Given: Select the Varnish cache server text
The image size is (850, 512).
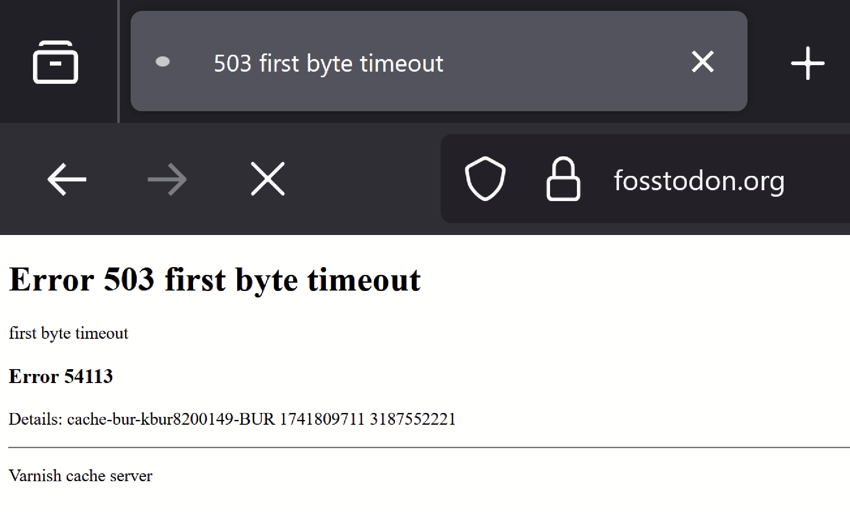Looking at the screenshot, I should (x=80, y=476).
